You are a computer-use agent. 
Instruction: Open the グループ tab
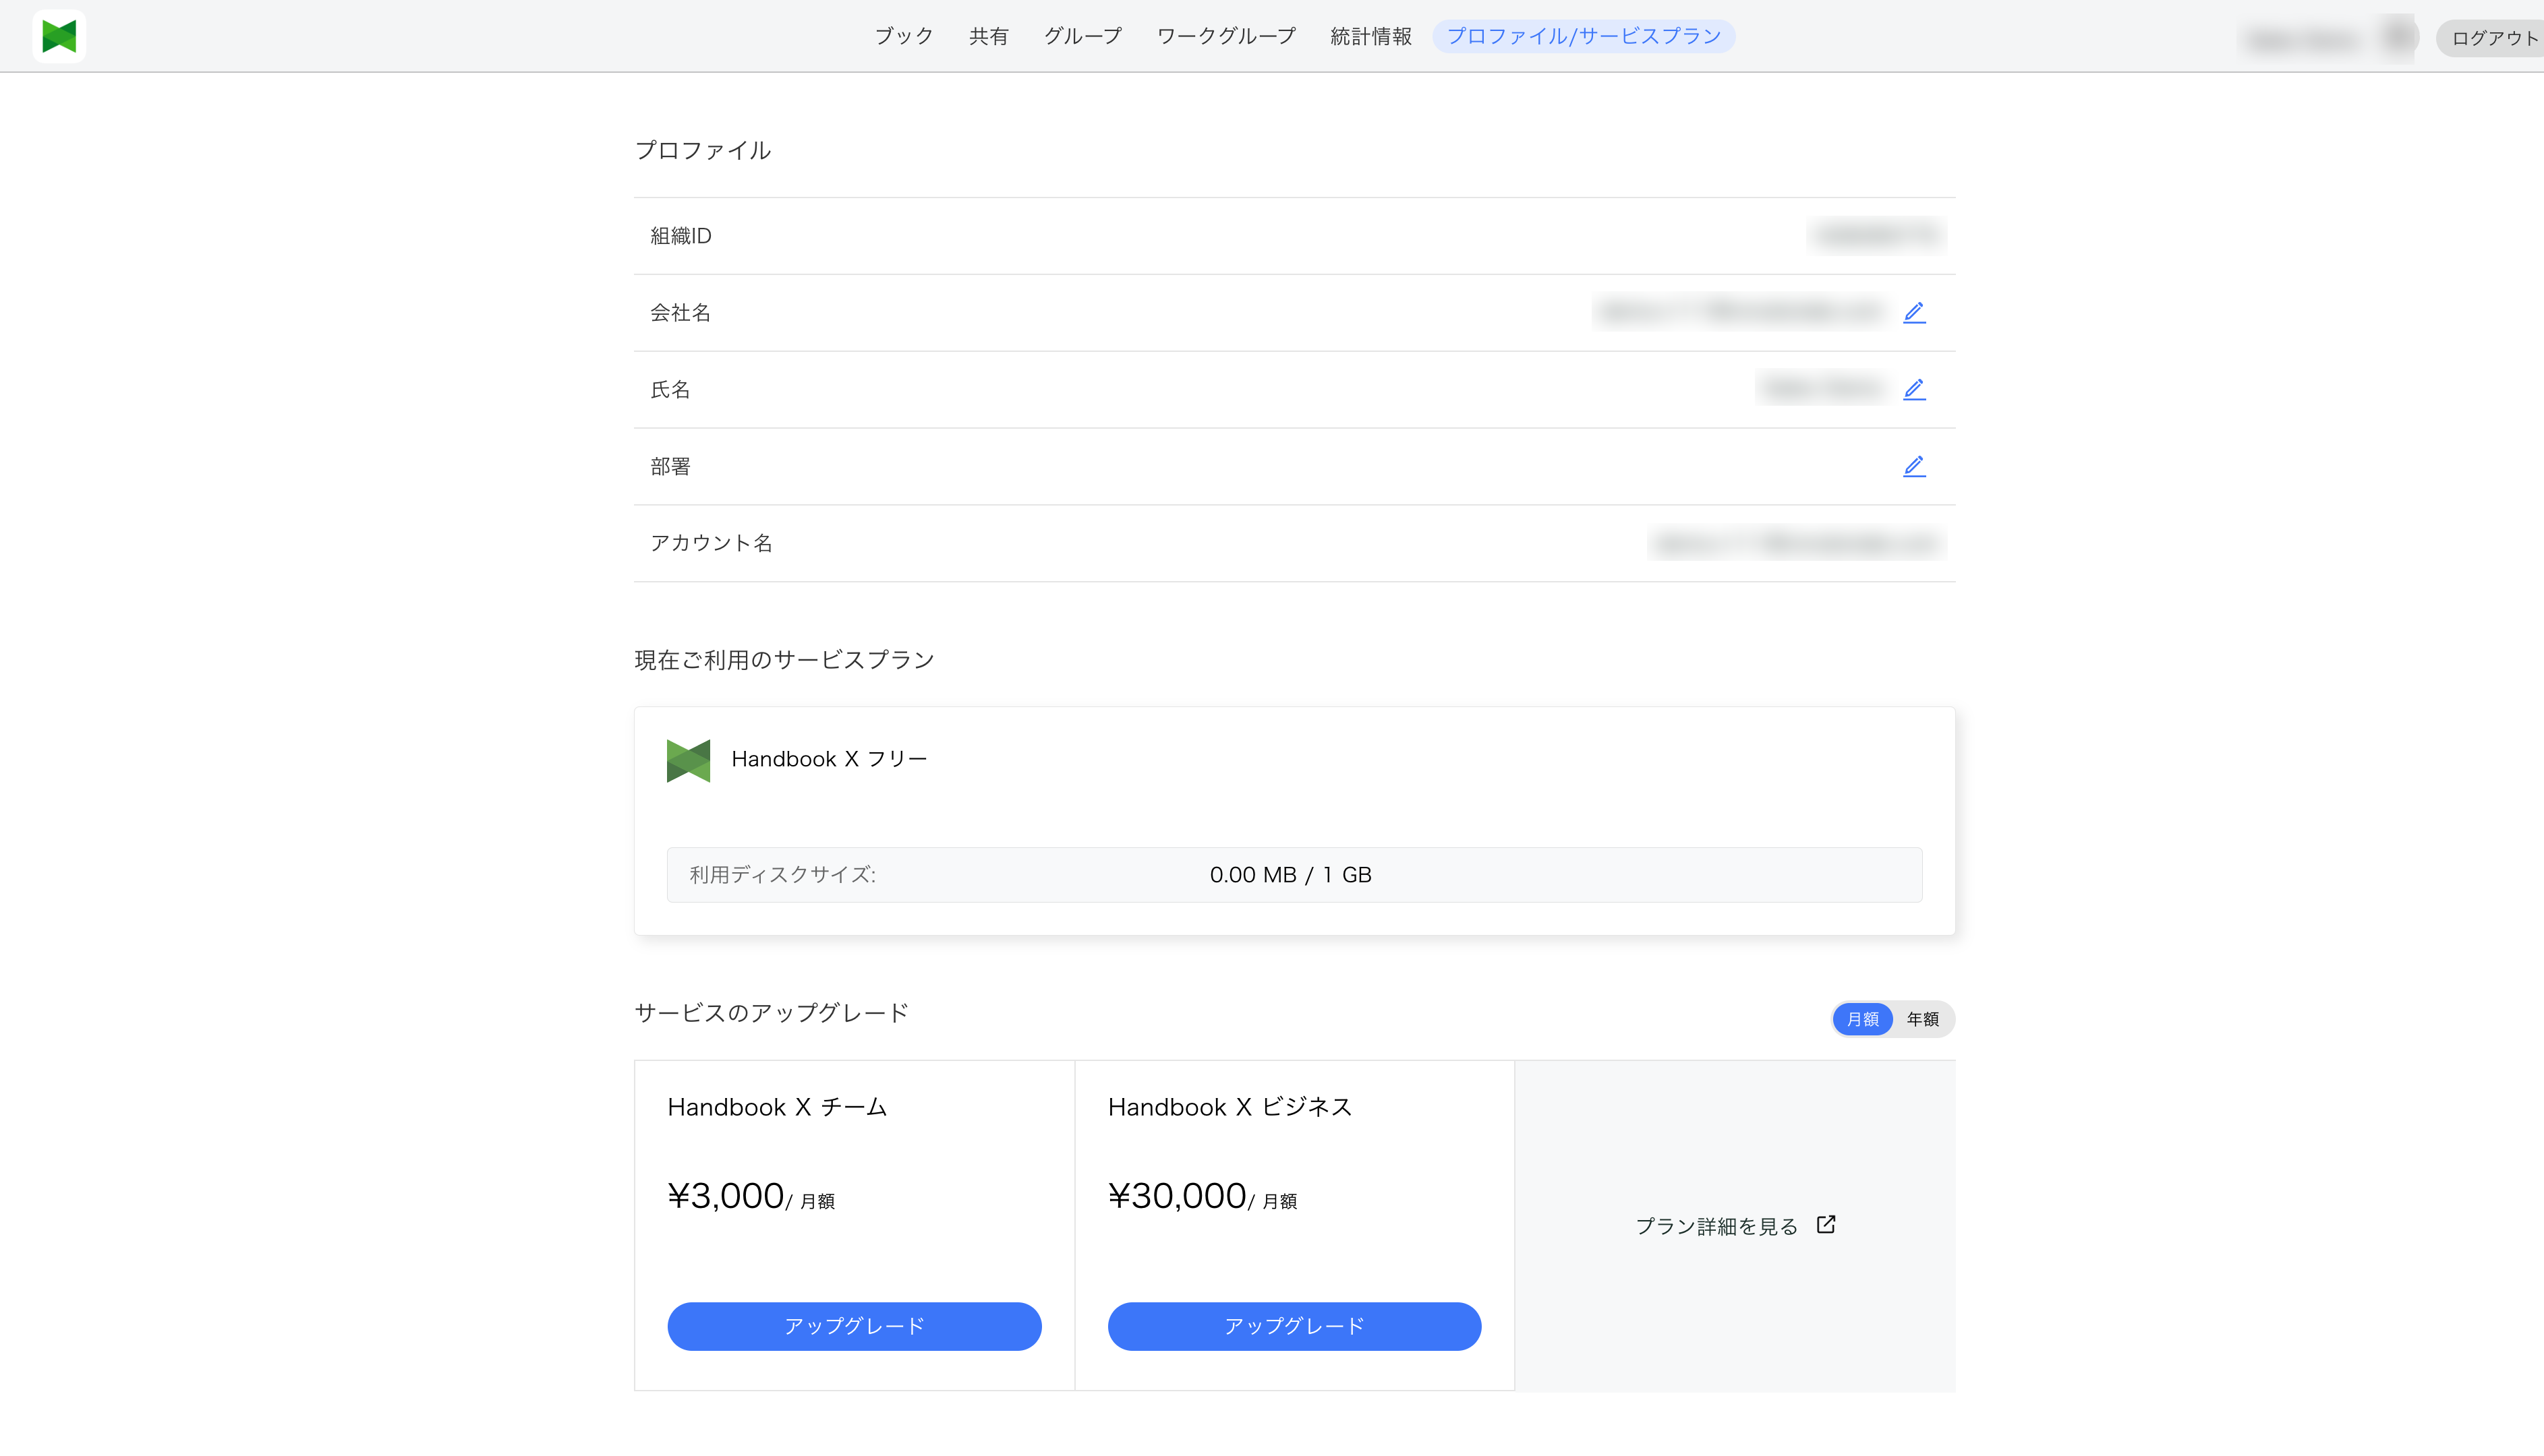(x=1082, y=36)
